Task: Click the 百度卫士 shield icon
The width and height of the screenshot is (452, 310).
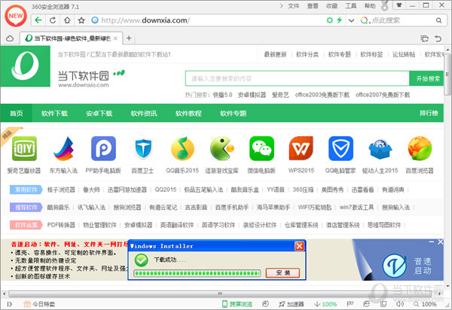Action: point(143,148)
